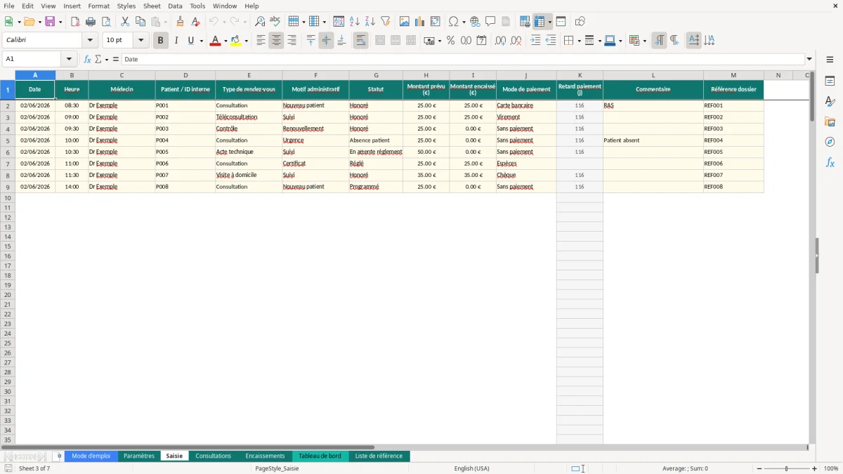This screenshot has width=843, height=474.
Task: Open the Save button dropdown arrow
Action: coord(60,22)
